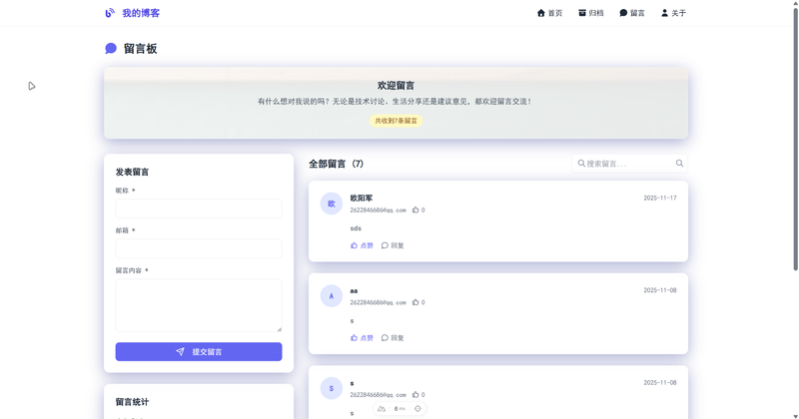Viewport: 799px width, 419px height.
Task: Open the 关于 page
Action: 673,13
